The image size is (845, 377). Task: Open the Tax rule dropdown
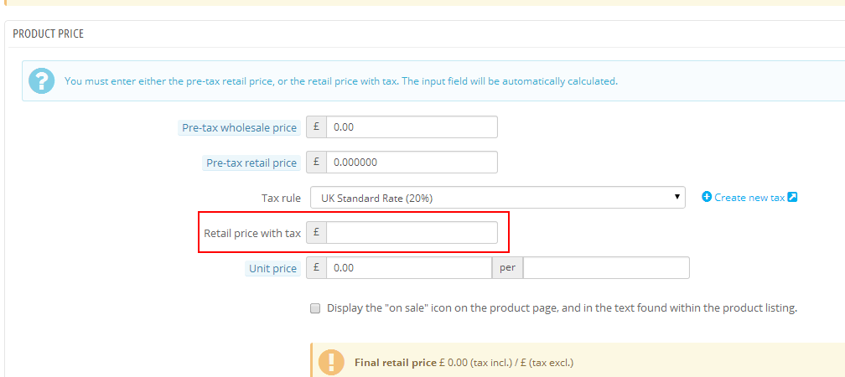(495, 198)
